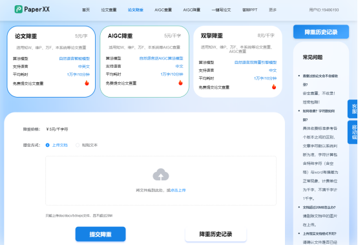
Task: Click the flame icon in AIGC降重 card
Action: pos(180,83)
